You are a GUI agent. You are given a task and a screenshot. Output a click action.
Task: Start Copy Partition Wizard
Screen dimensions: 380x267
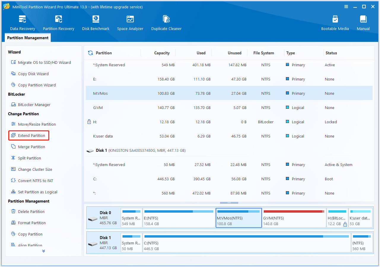[x=33, y=85]
